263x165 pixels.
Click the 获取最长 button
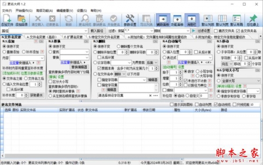(x=36, y=95)
